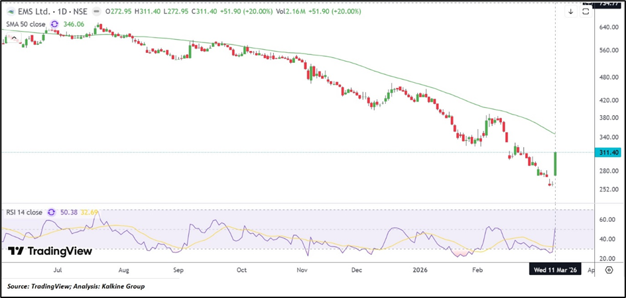Click the refresh icon next to SMA 50 close
Viewport: 626px width, 298px height.
55,24
